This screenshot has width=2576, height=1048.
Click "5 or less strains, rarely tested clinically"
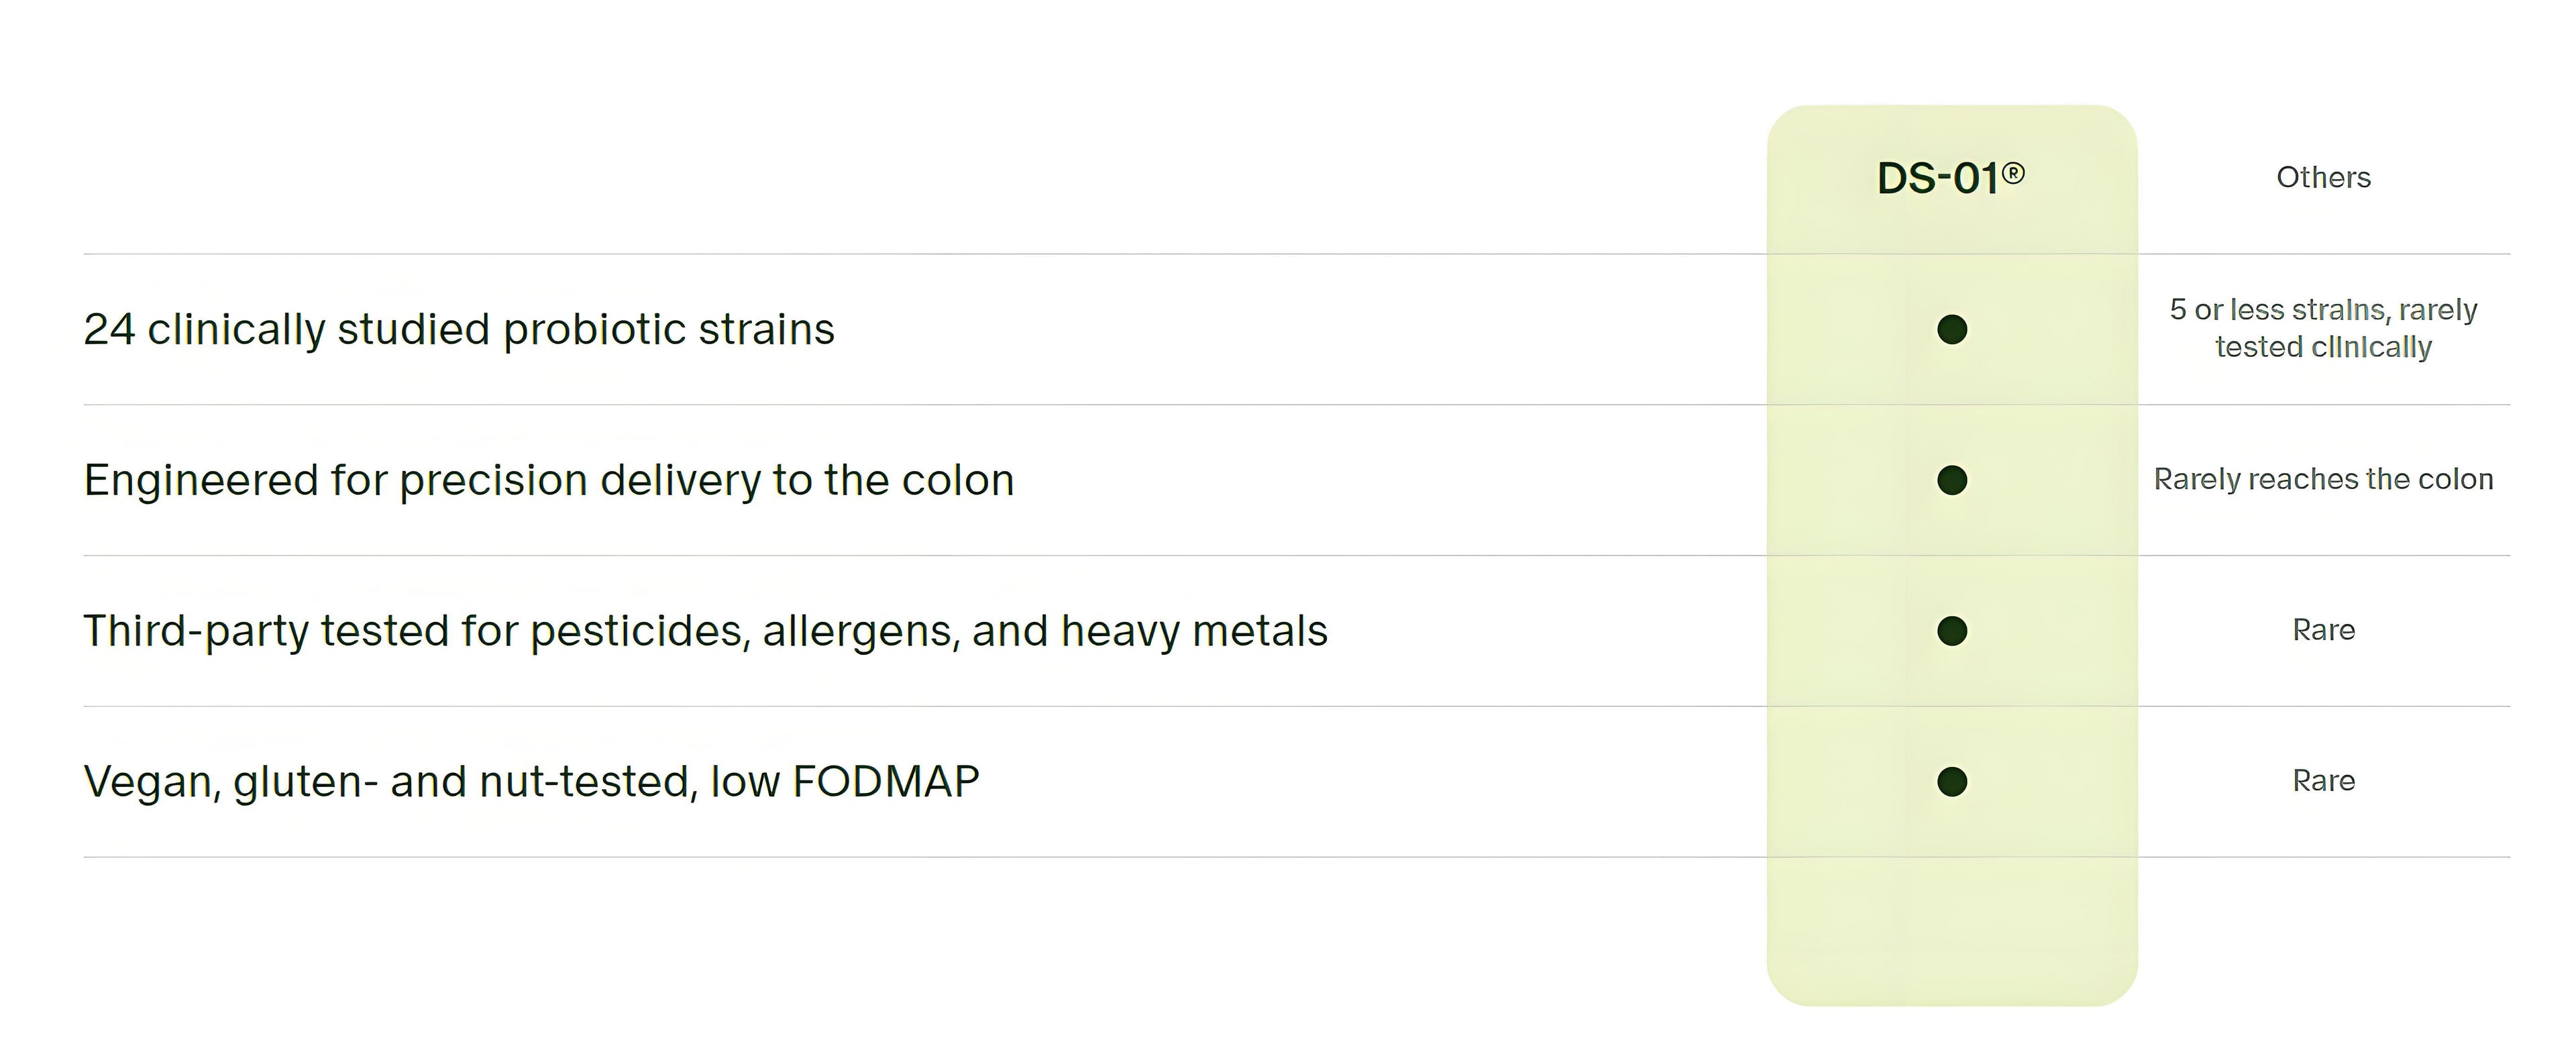coord(2323,328)
